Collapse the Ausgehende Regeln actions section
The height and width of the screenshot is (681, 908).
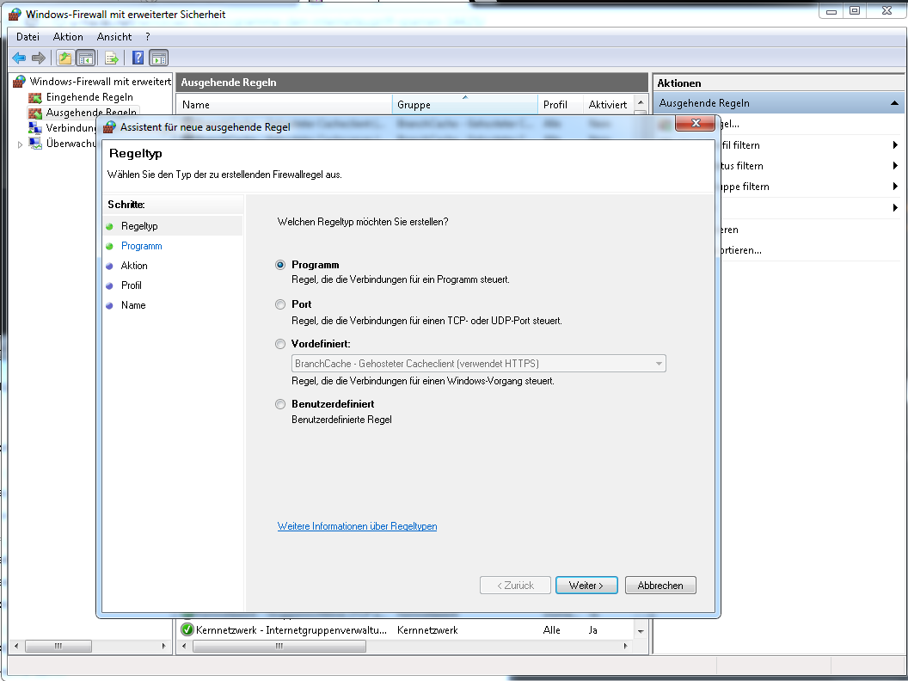[x=894, y=103]
